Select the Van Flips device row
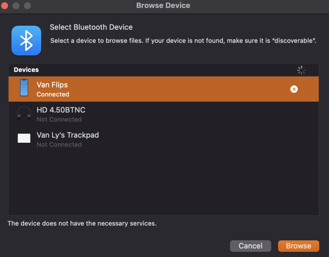This screenshot has width=329, height=257. 164,89
